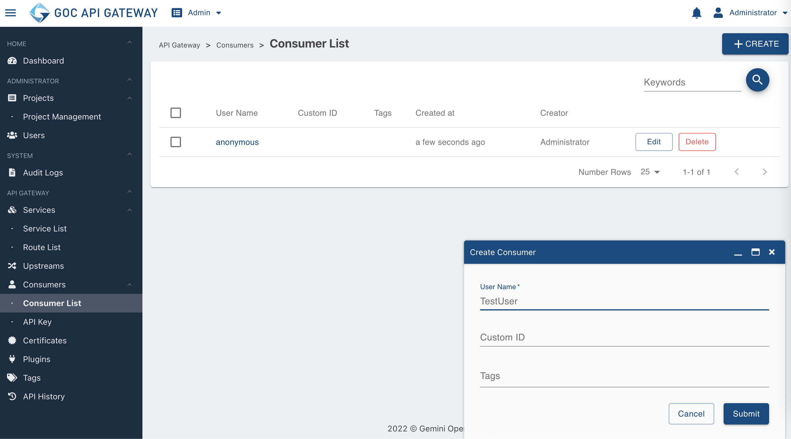
Task: Click the Projects list icon
Action: coord(12,98)
